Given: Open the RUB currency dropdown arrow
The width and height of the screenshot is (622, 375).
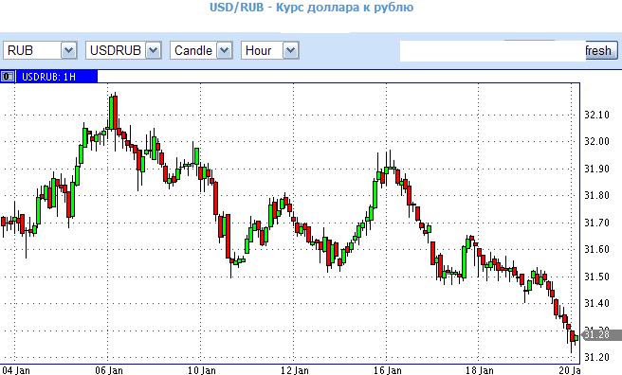Looking at the screenshot, I should click(68, 51).
